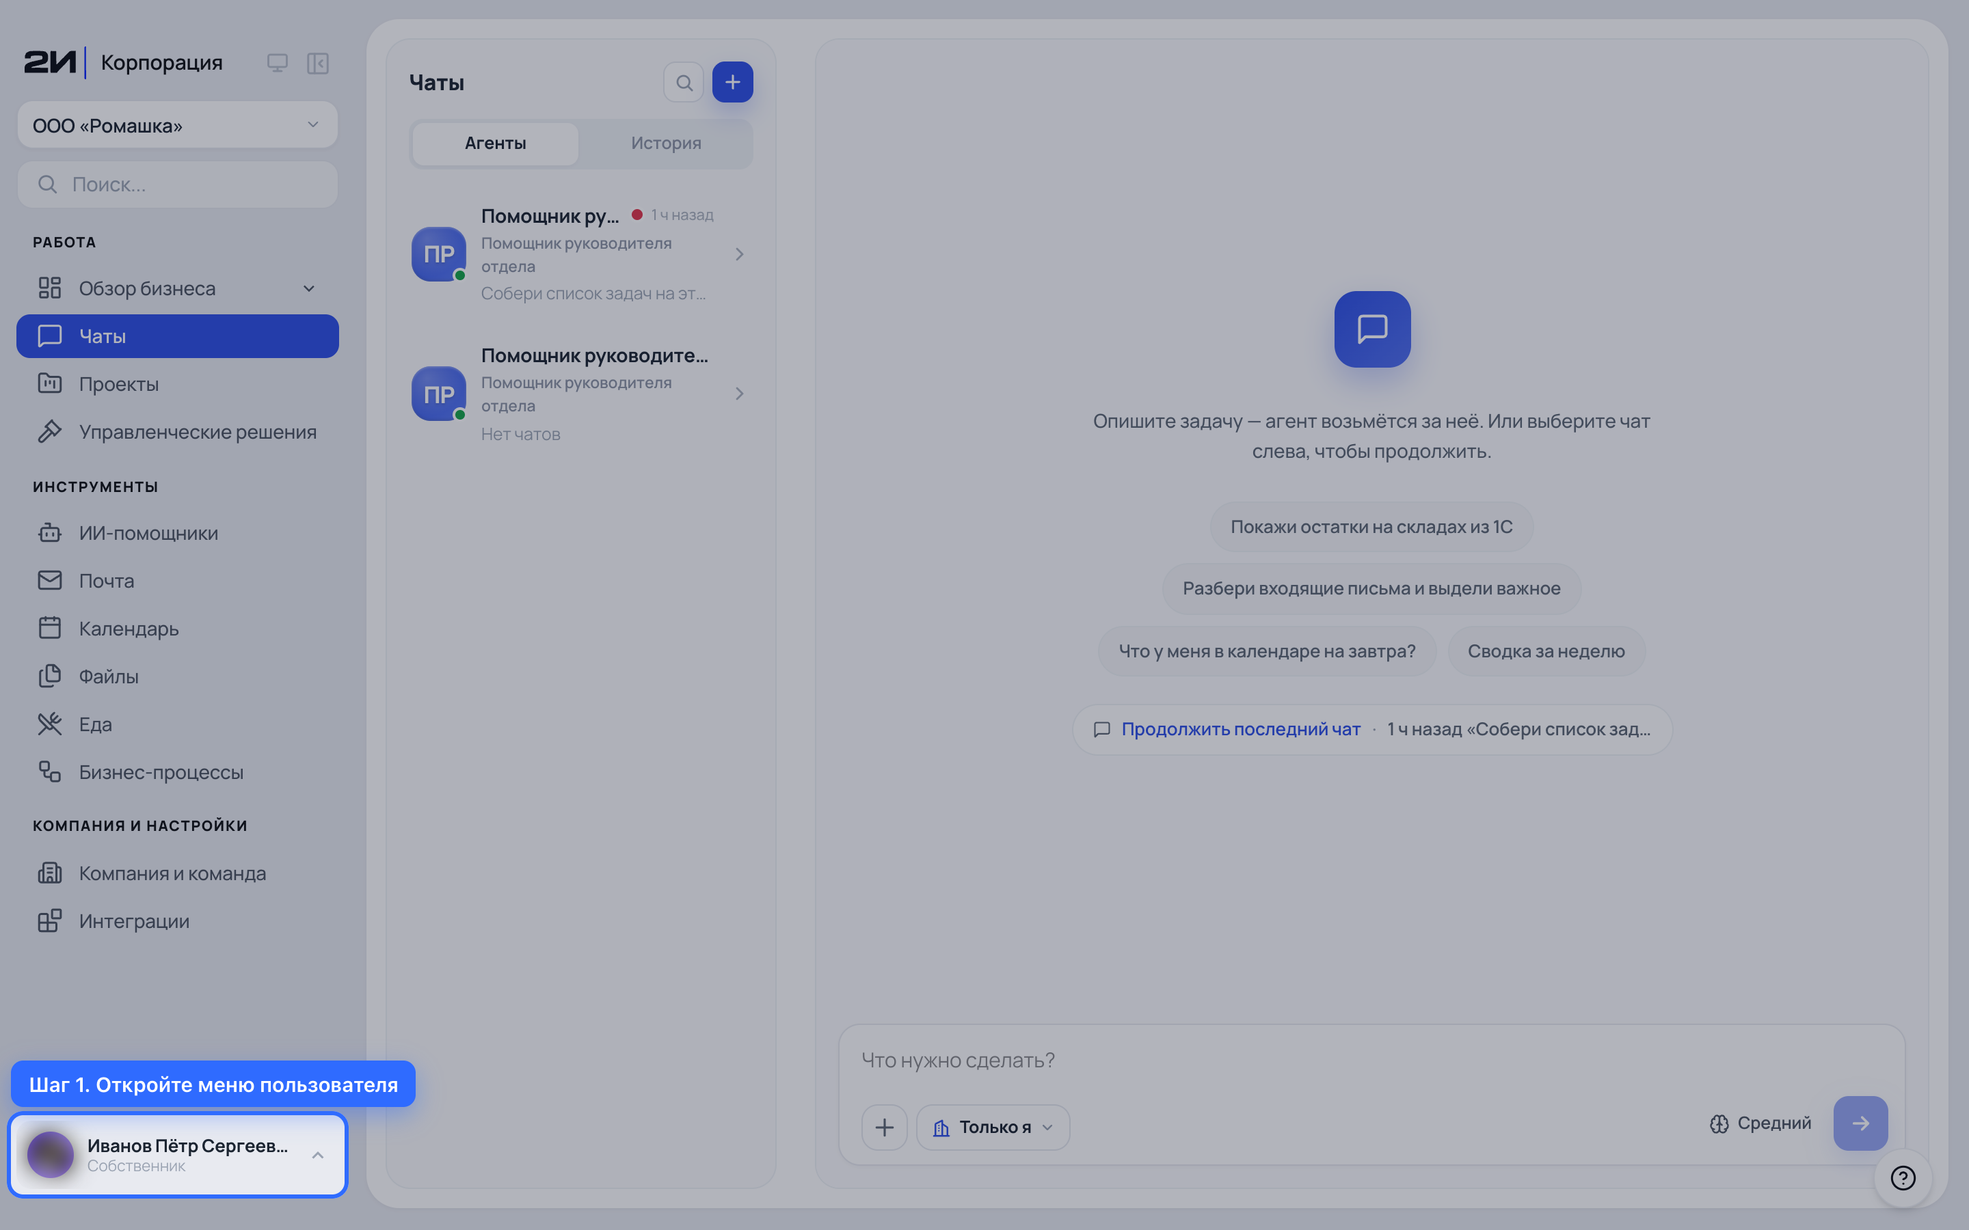Click the monitor display icon in header
The height and width of the screenshot is (1230, 1969).
(x=278, y=63)
